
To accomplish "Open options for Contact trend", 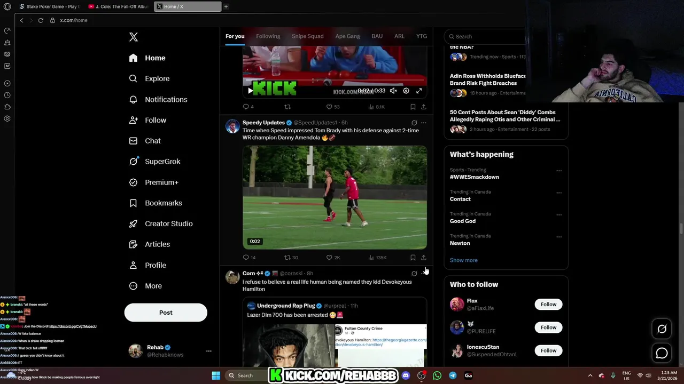I will tap(559, 193).
